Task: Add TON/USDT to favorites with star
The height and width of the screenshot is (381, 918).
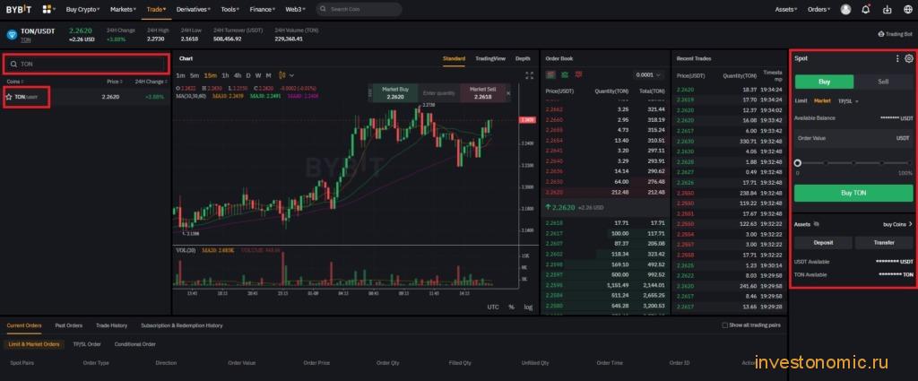Action: (x=9, y=97)
